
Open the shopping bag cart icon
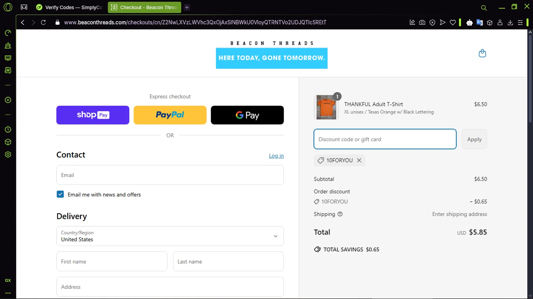click(482, 53)
